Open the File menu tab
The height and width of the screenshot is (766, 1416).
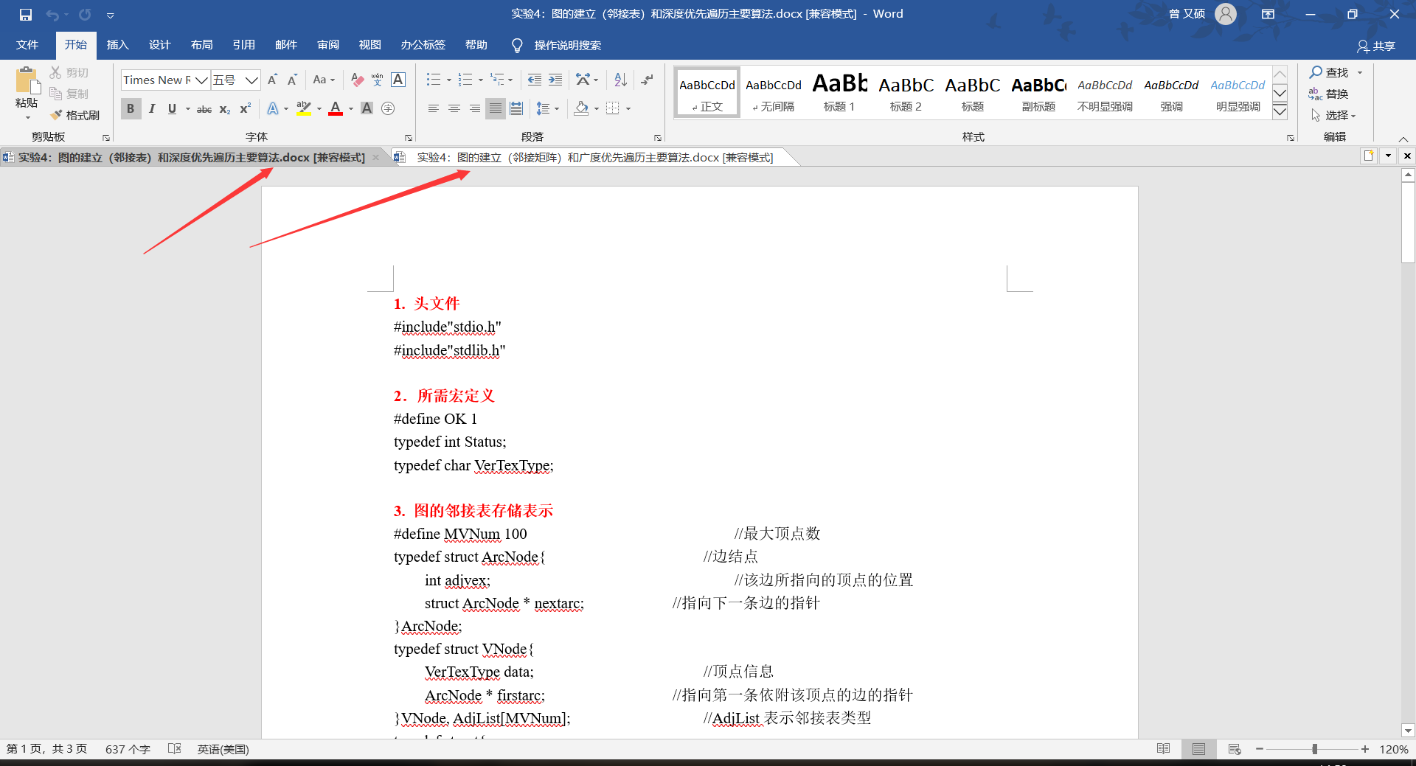pyautogui.click(x=27, y=45)
